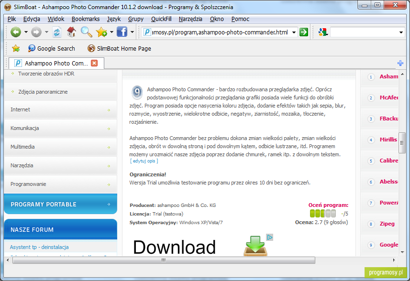Click the Facebook share icon
Image resolution: width=410 pixels, height=281 pixels.
tap(122, 32)
